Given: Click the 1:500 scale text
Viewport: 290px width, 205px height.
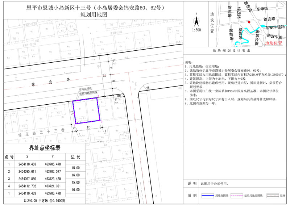Looking at the screenshot, I should [x=195, y=30].
